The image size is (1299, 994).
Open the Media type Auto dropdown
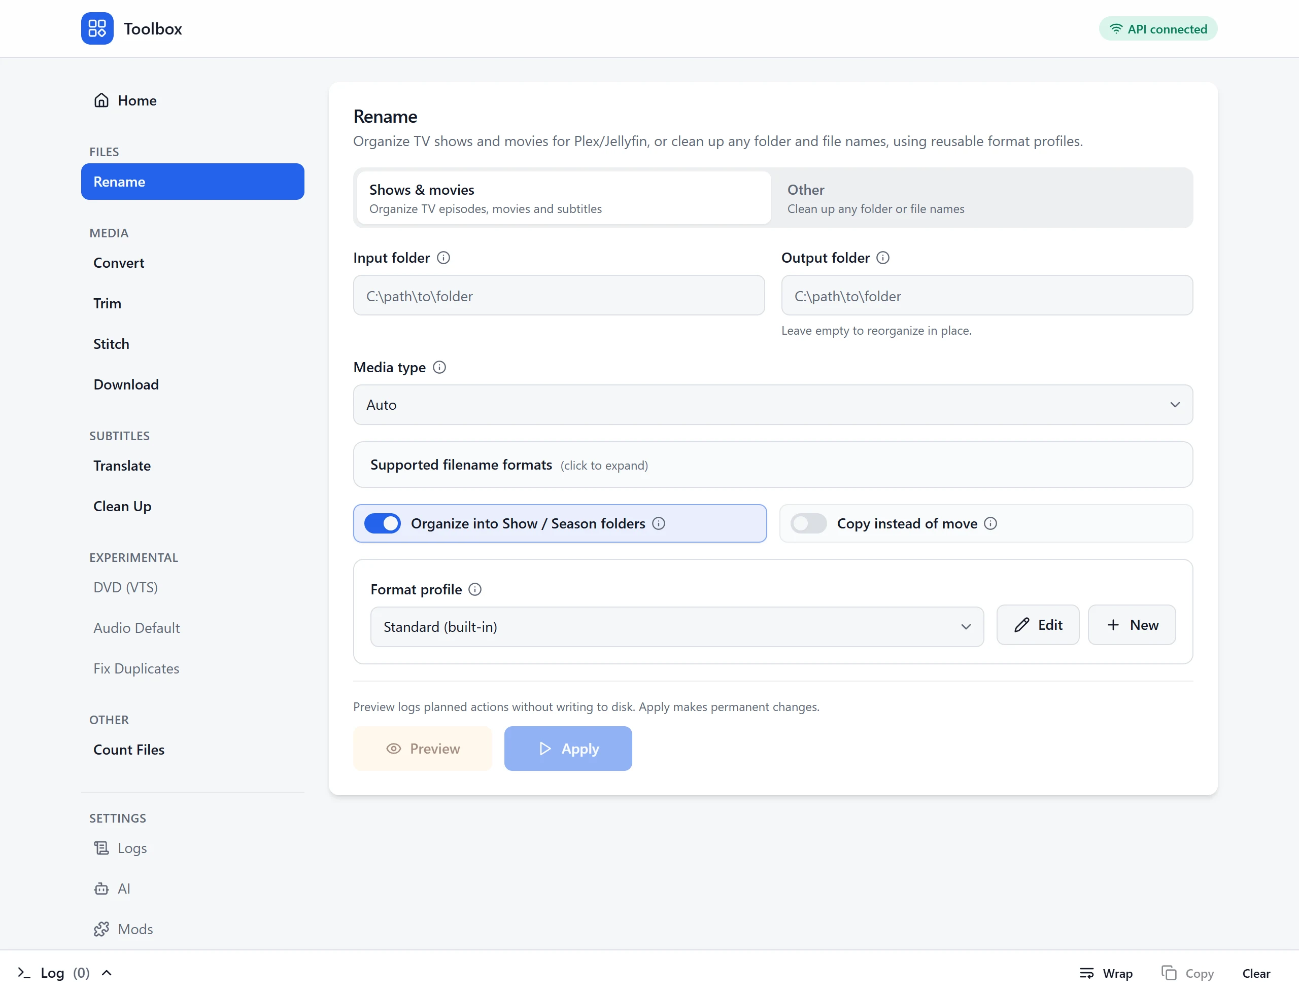tap(773, 405)
